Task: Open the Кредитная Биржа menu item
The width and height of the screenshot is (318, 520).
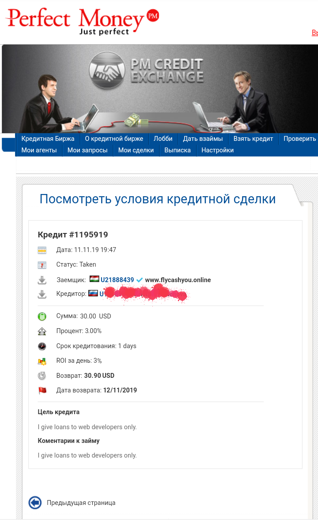Action: coord(48,139)
